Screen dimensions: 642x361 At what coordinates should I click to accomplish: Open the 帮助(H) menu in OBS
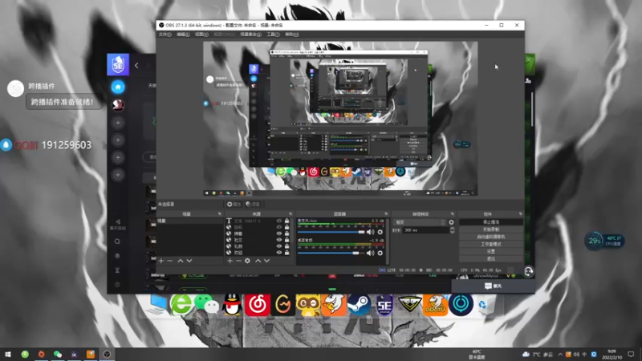click(292, 34)
